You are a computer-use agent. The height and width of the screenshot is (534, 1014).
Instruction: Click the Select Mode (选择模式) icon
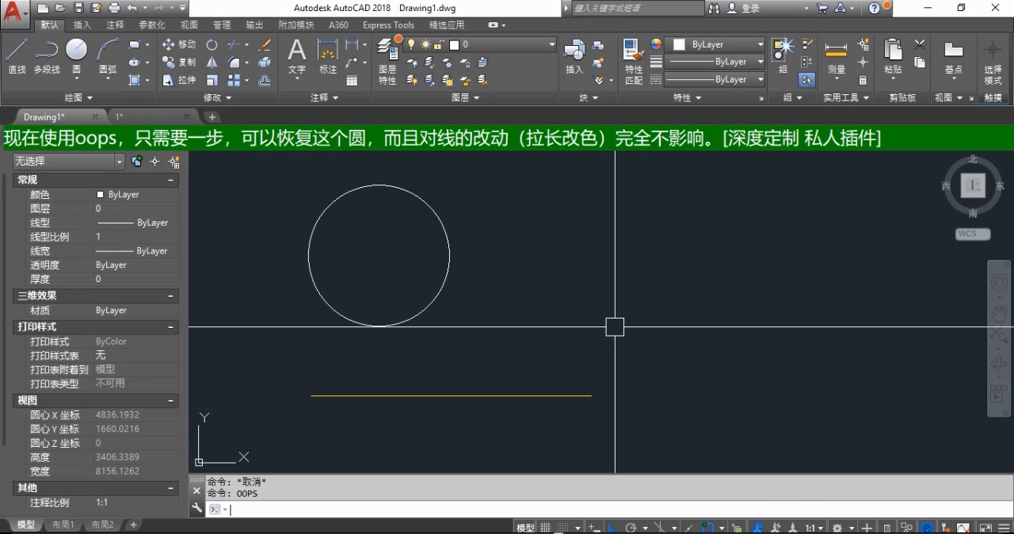[x=993, y=62]
